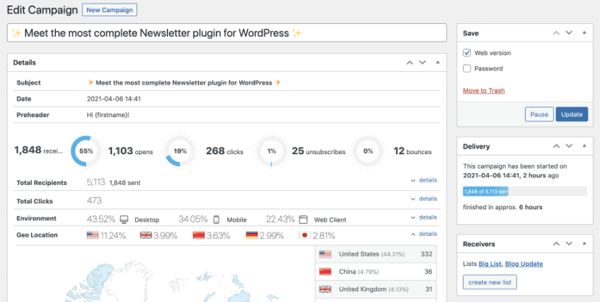Move the Details panel down using arrow
This screenshot has height=302, width=600.
tap(423, 63)
